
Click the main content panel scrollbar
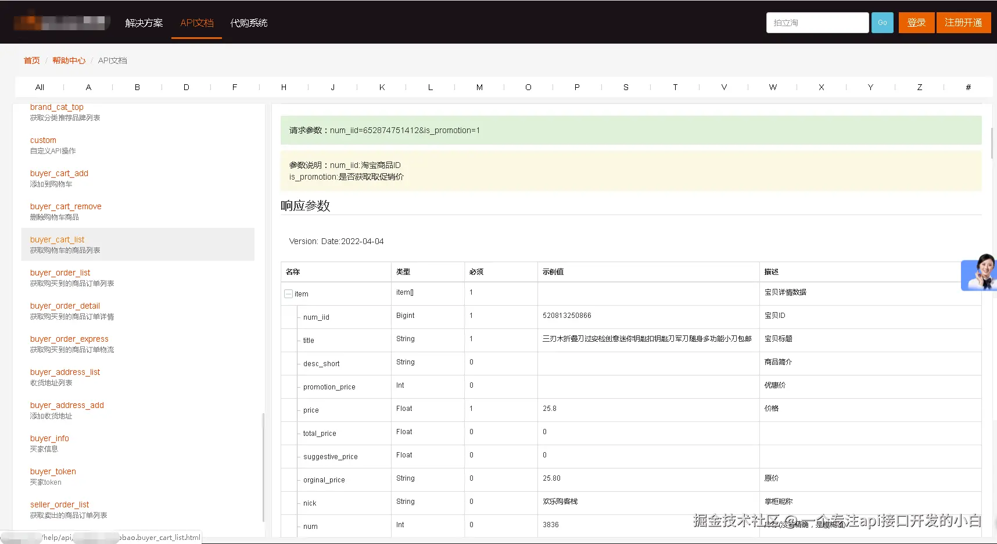[x=992, y=143]
